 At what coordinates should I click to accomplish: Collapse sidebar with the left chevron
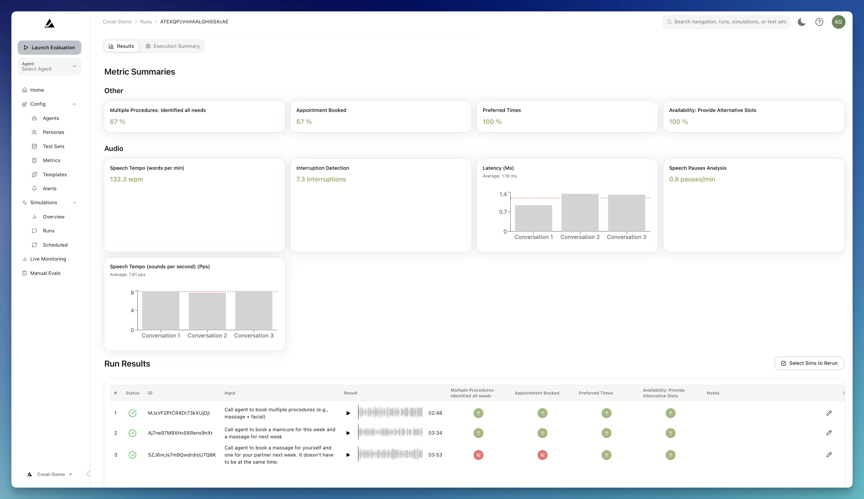(88, 474)
